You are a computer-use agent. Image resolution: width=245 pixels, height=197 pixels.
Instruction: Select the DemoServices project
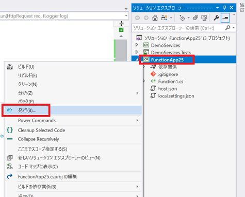pos(166,45)
